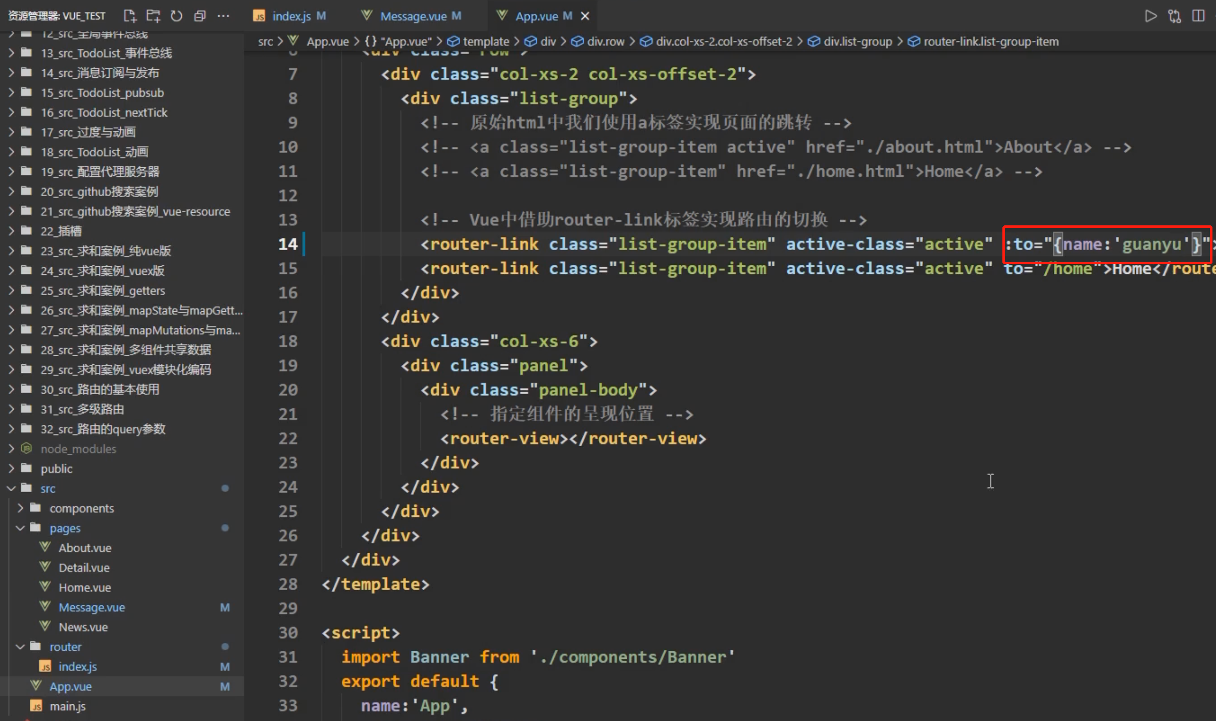Open changes compare icon in editor toolbar
The image size is (1216, 721).
1175,16
